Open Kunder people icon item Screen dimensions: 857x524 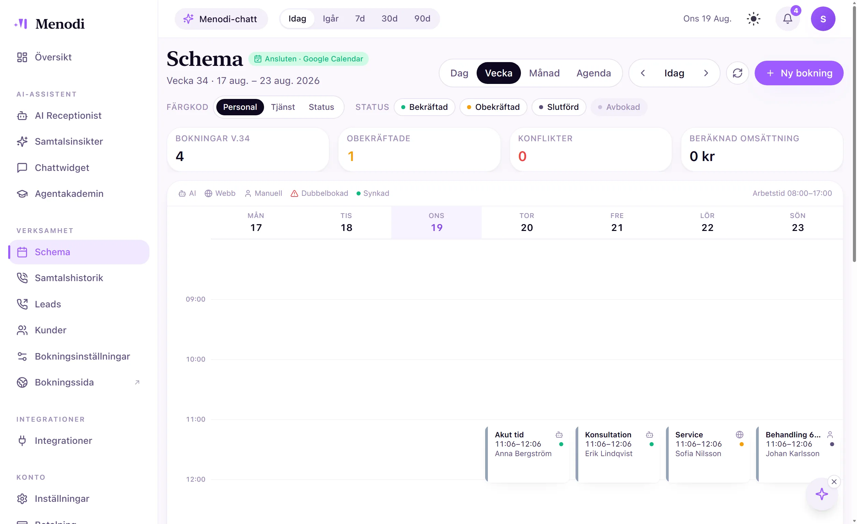coord(79,330)
